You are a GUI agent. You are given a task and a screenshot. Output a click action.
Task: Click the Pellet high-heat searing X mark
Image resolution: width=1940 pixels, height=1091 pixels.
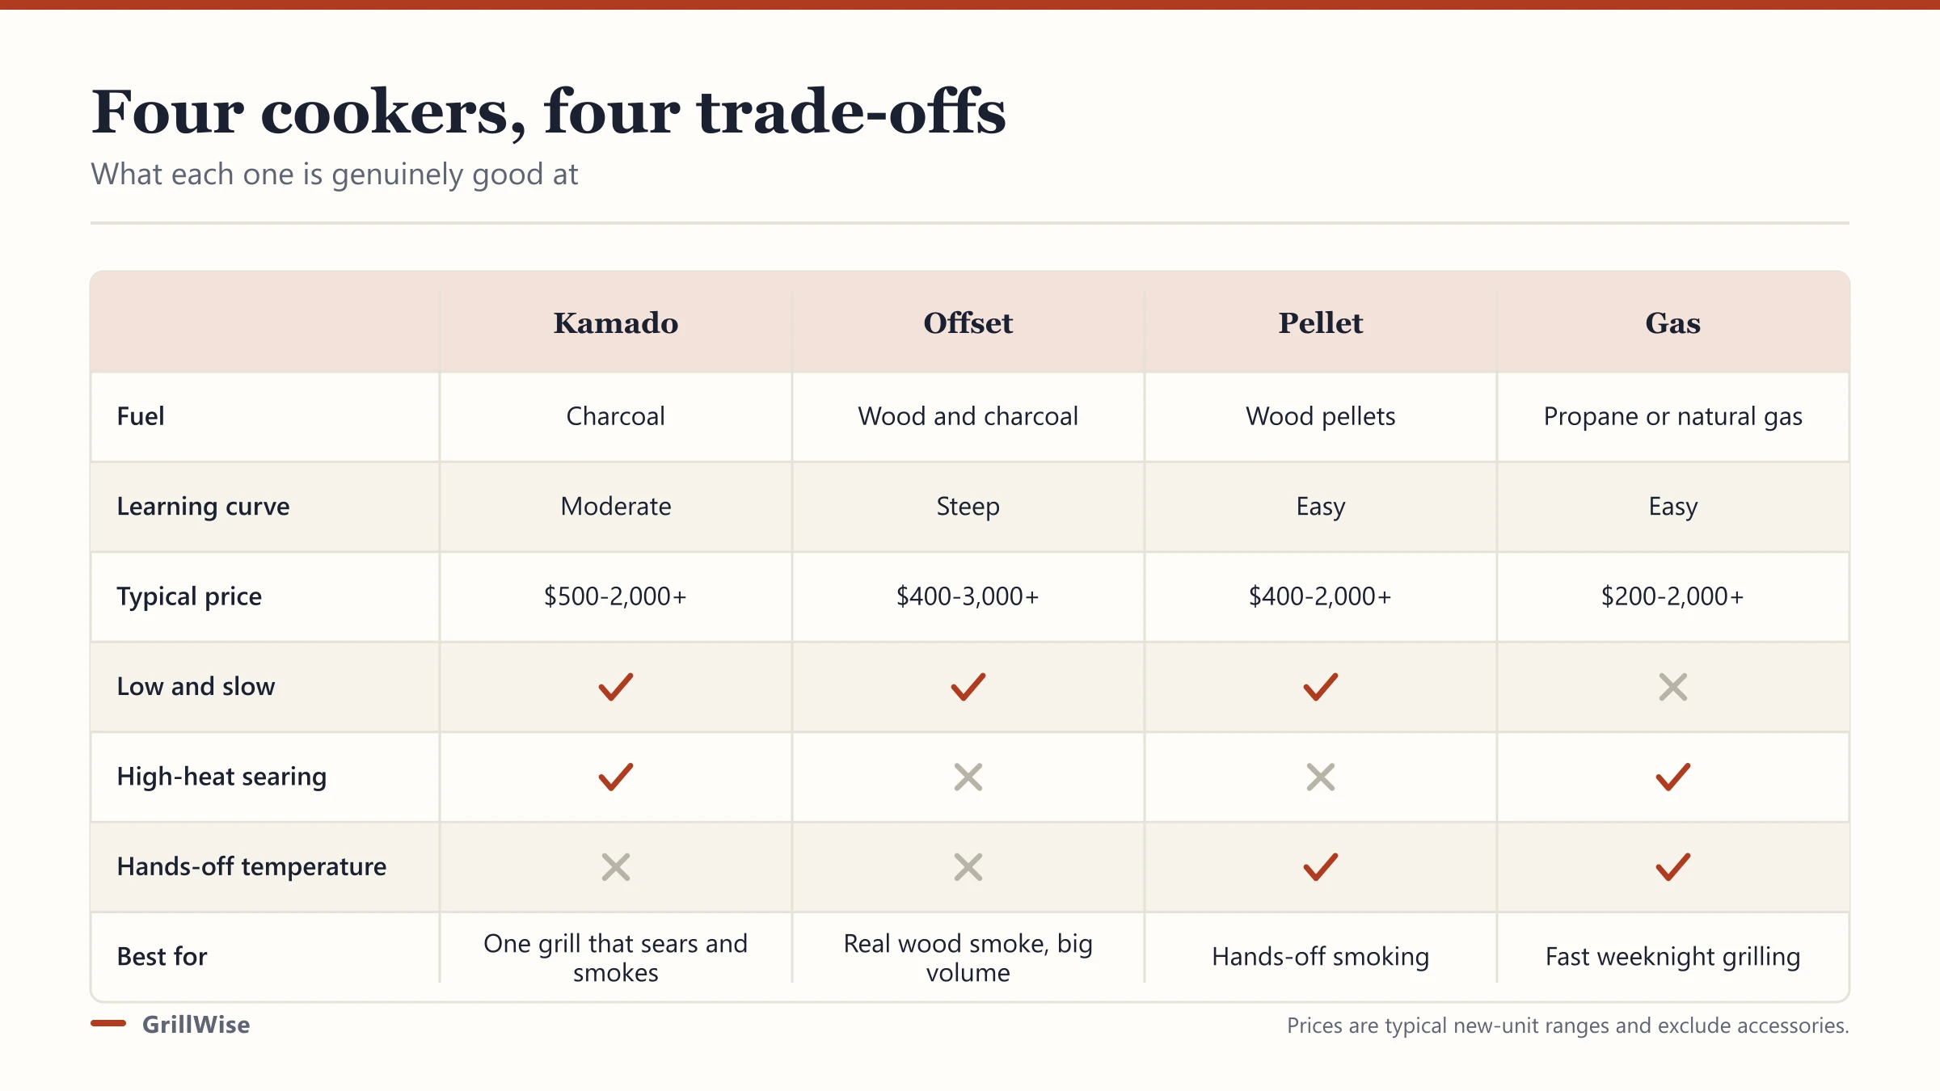pos(1320,777)
